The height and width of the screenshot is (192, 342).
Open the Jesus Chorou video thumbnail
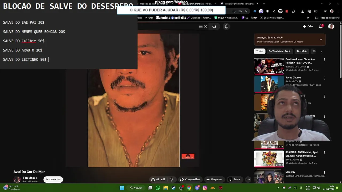[x=269, y=84]
